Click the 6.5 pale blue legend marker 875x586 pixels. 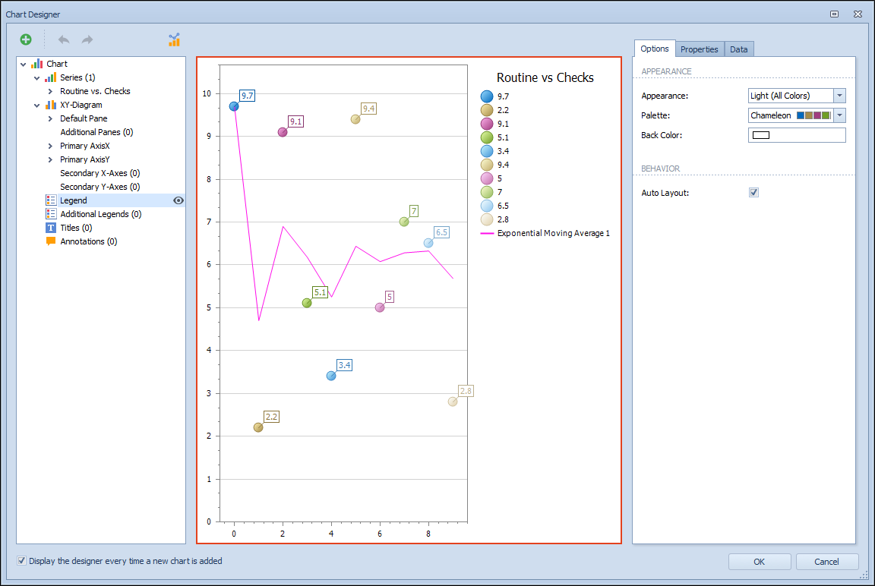point(487,206)
